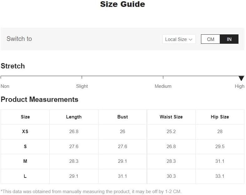Click the Length column header
The width and height of the screenshot is (246, 195).
click(74, 117)
